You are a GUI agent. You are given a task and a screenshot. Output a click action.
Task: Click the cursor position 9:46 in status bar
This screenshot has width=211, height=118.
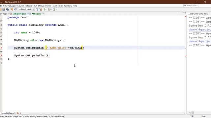pos(203,116)
